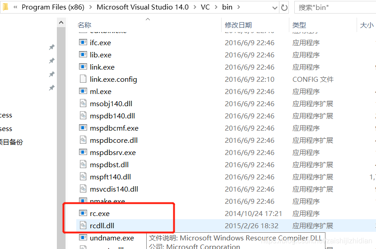The height and width of the screenshot is (249, 376).
Task: Select the mspdbst.dll file name
Action: coord(109,164)
